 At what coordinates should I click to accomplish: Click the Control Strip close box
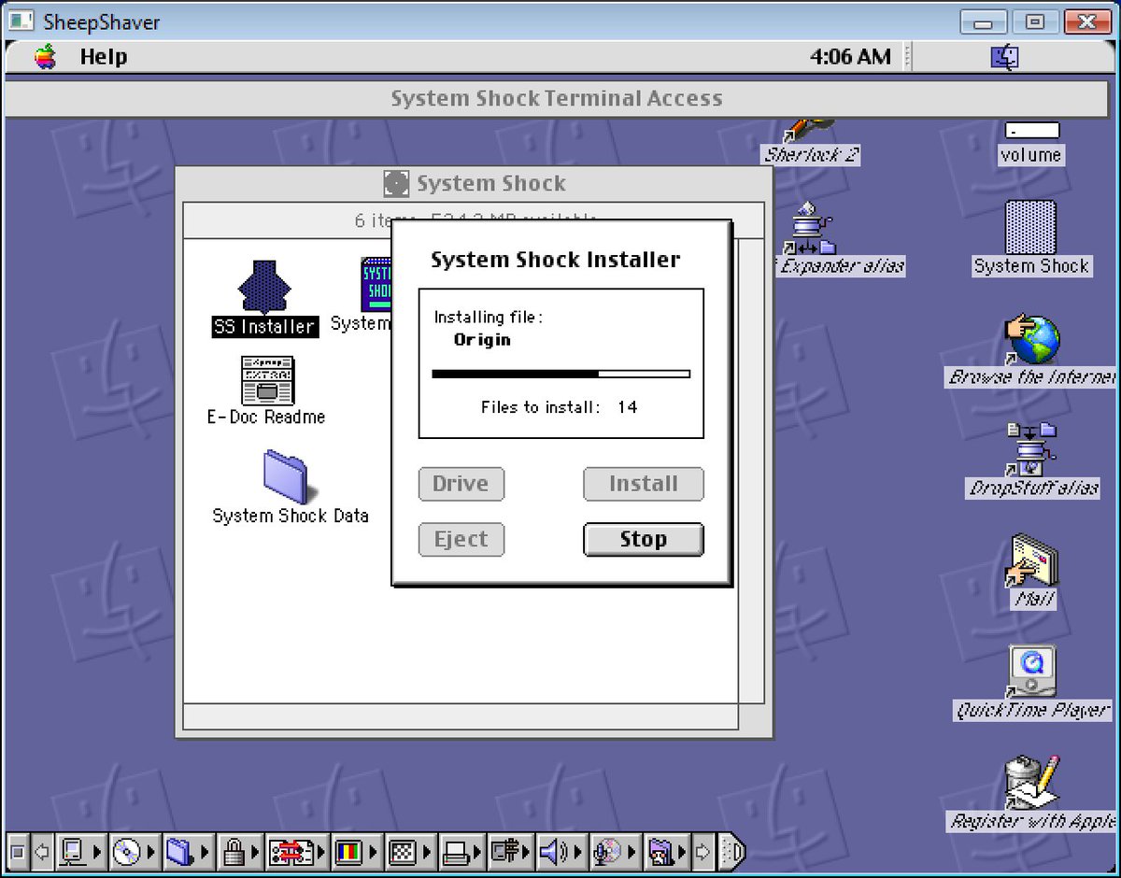click(17, 852)
